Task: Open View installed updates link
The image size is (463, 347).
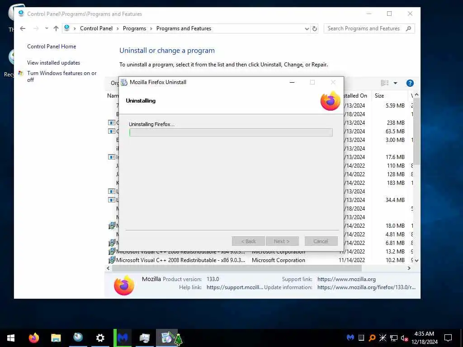Action: pos(53,62)
